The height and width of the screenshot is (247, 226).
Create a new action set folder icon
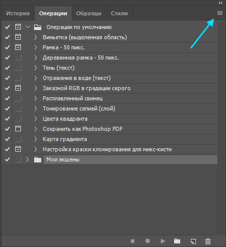coord(177,241)
